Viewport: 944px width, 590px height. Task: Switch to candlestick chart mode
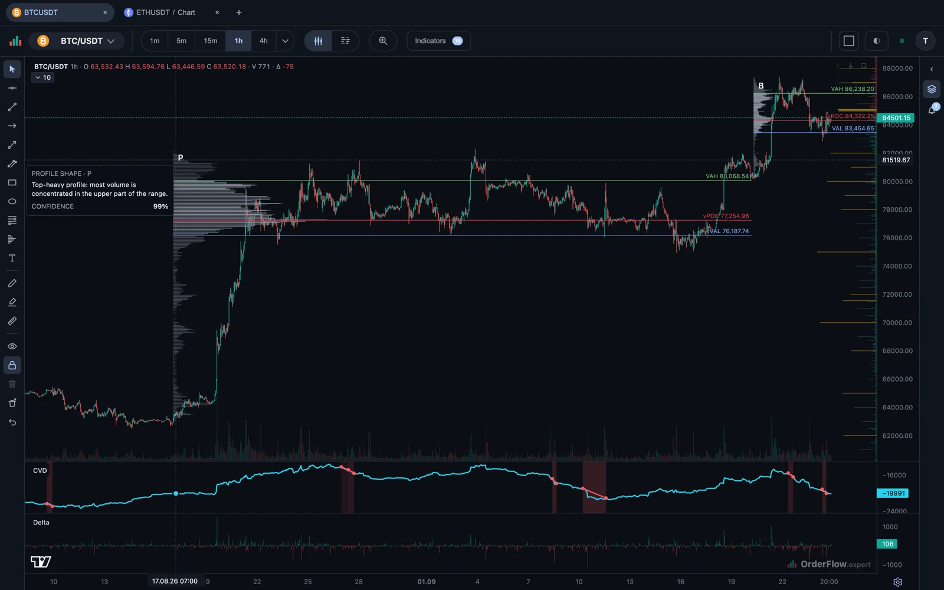tap(318, 41)
